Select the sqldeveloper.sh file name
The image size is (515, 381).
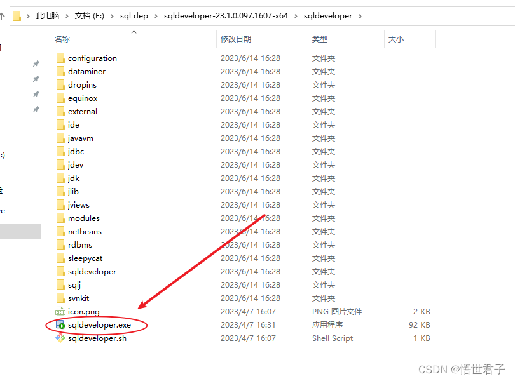97,338
